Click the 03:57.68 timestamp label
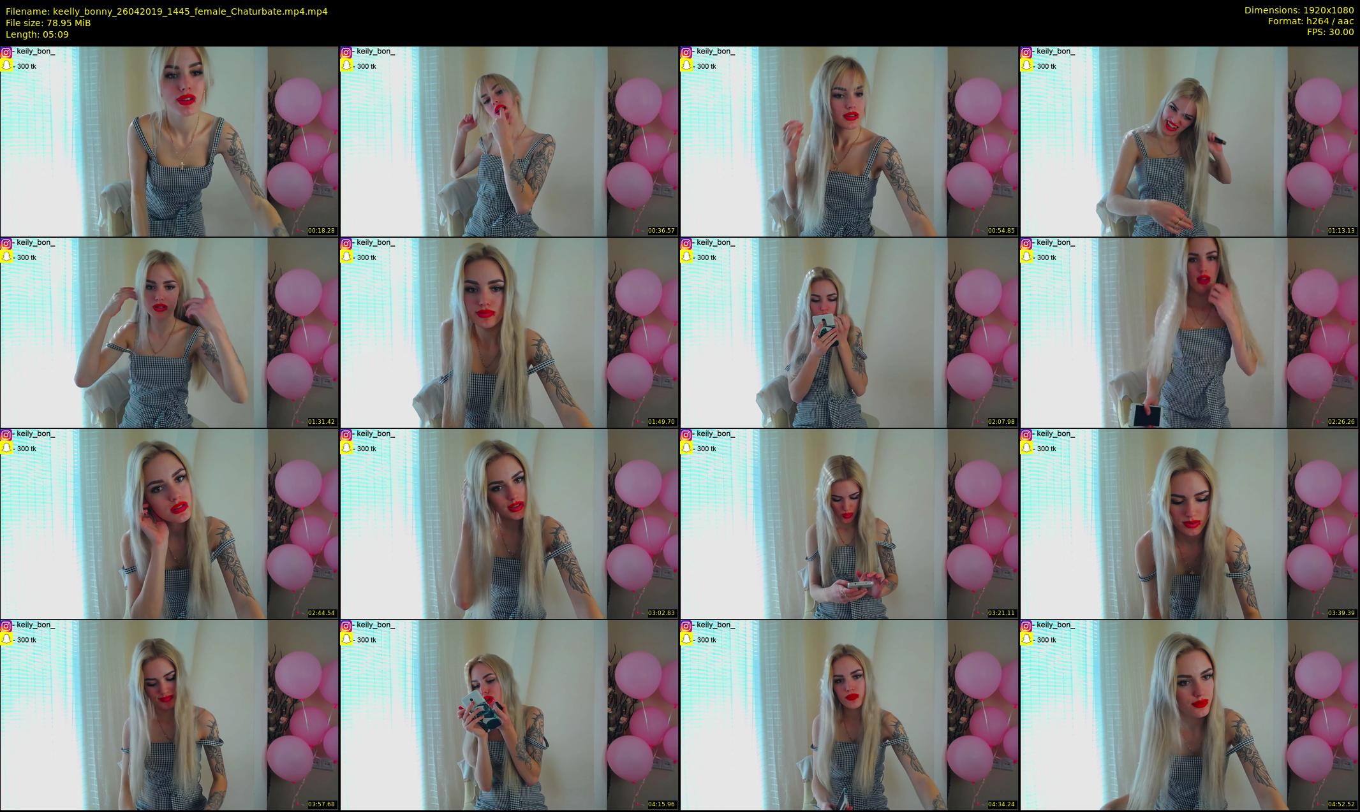Image resolution: width=1360 pixels, height=812 pixels. pos(322,804)
